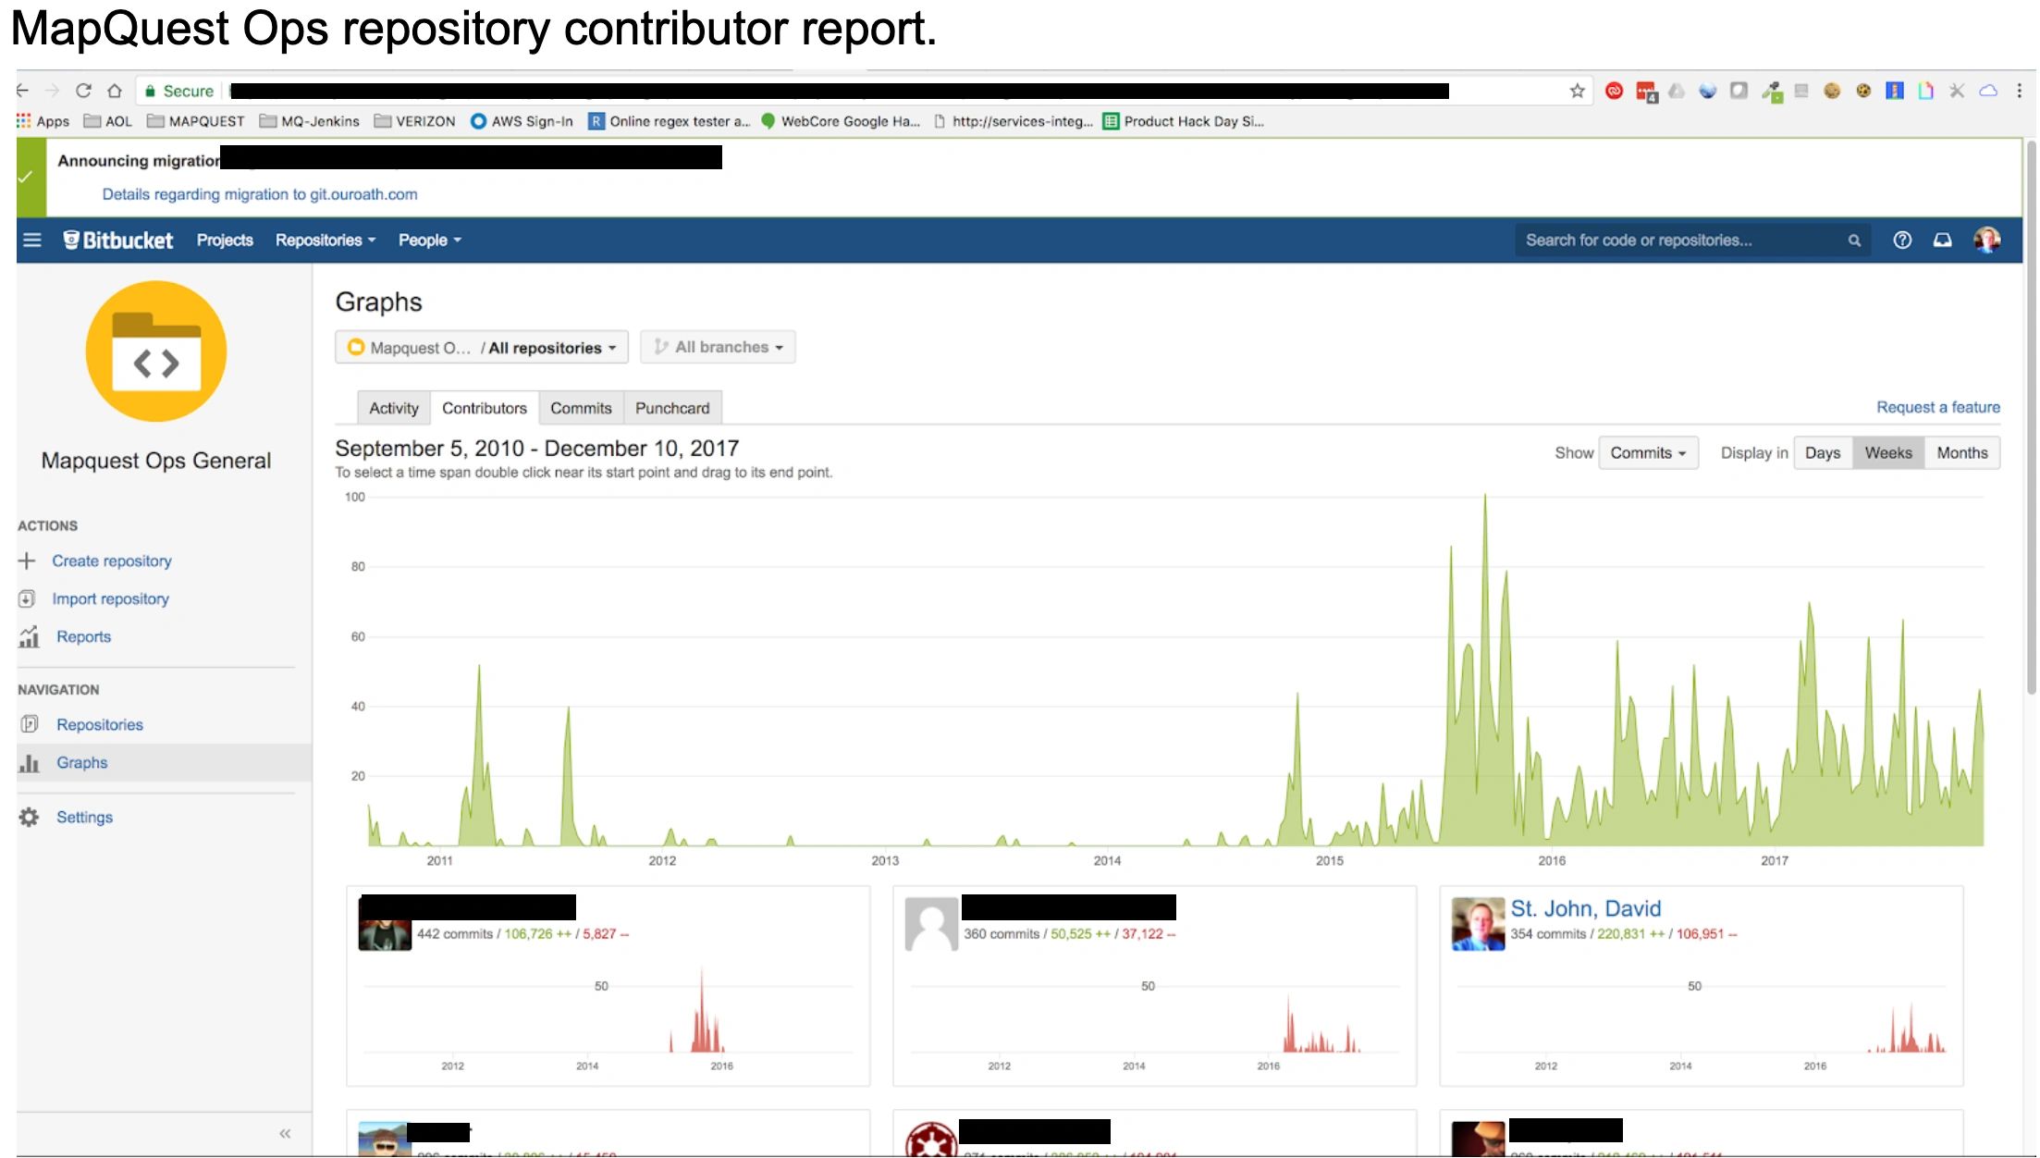
Task: Click the import icon beside Import repository
Action: click(27, 599)
